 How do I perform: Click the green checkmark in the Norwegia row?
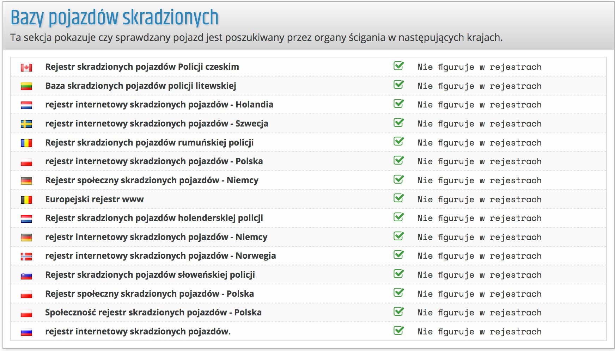399,255
